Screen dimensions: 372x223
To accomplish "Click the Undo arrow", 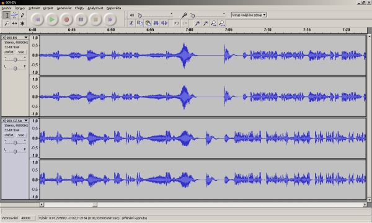I will pos(176,23).
